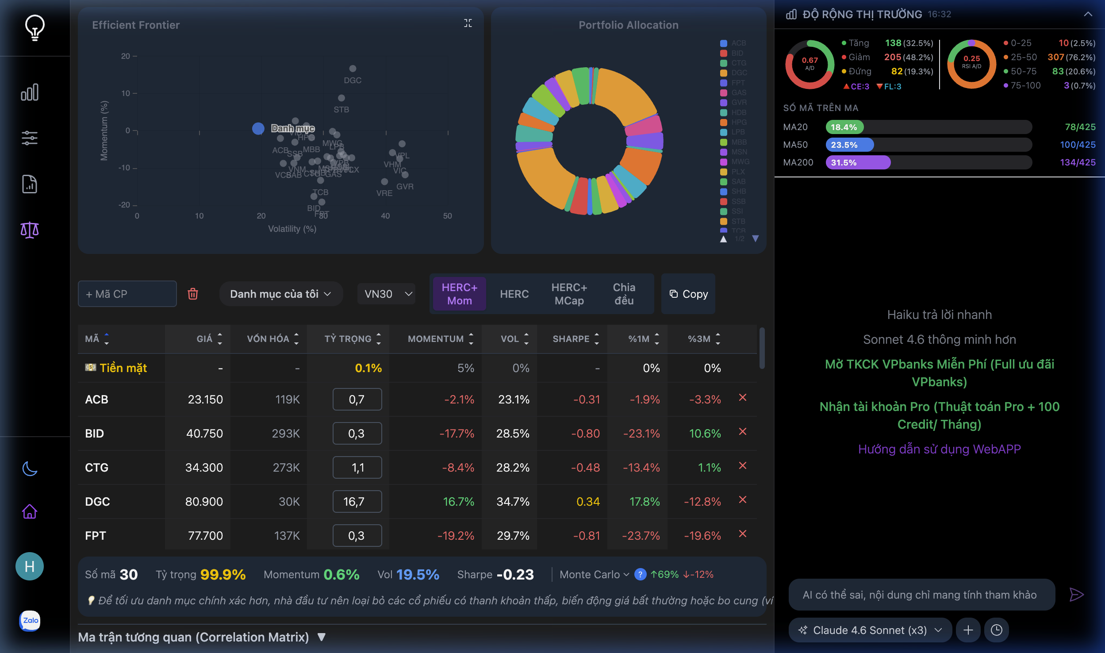1105x653 pixels.
Task: Toggle Efficient Frontier fullscreen icon
Action: (x=468, y=23)
